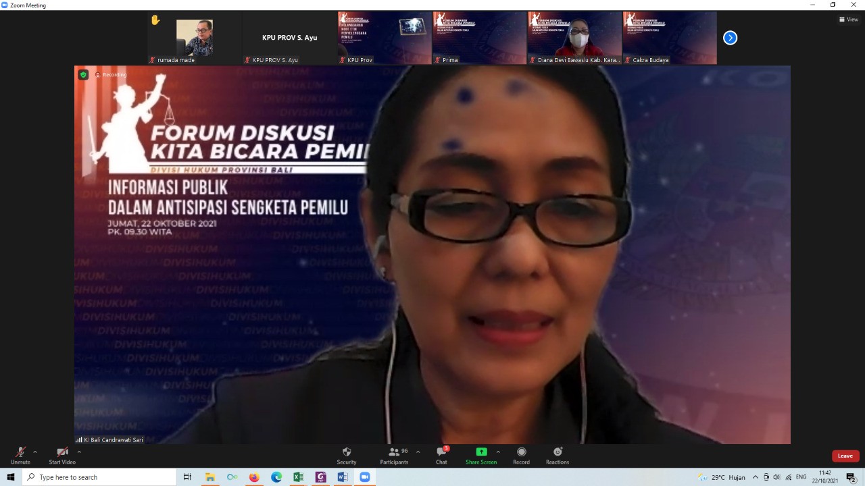Show next page of participant thumbnails

[x=730, y=38]
